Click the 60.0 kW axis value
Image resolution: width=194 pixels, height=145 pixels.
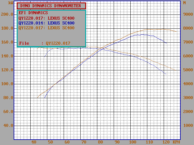tap(8, 111)
